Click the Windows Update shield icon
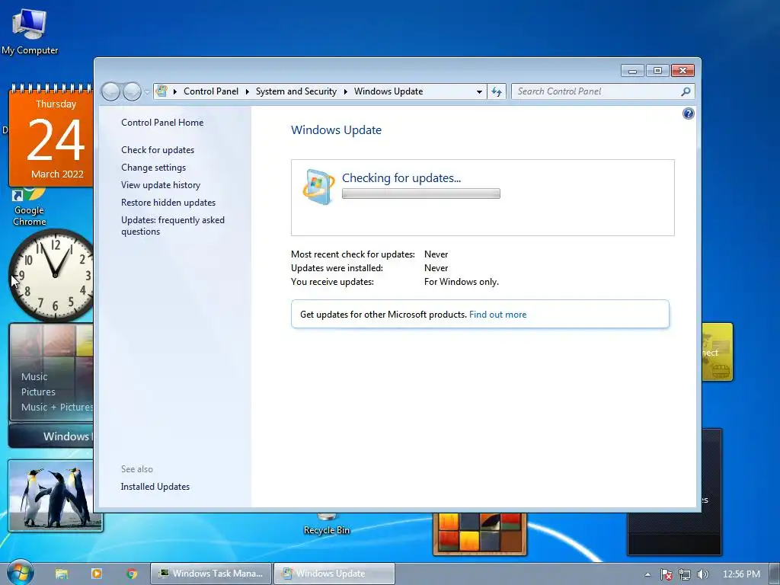This screenshot has height=585, width=780. tap(318, 187)
